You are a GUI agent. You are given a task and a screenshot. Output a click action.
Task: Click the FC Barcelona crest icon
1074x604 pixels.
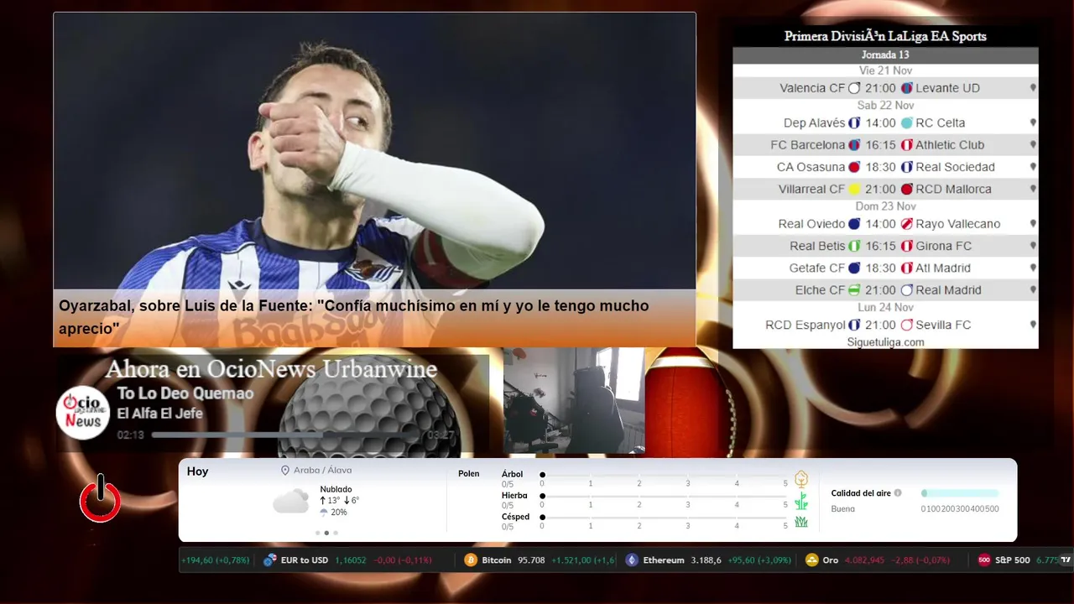pyautogui.click(x=854, y=145)
